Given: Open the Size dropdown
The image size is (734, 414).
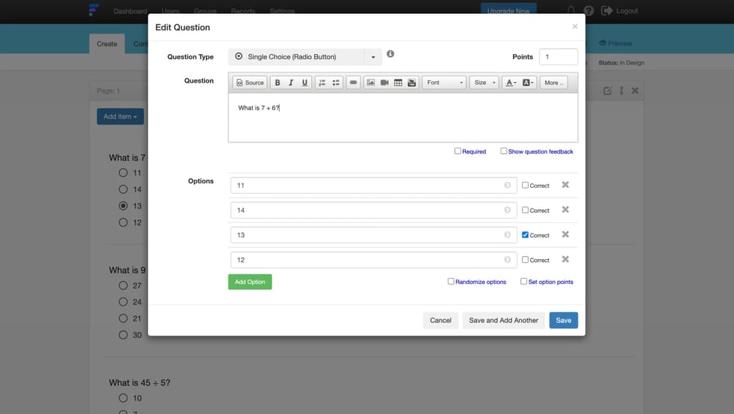Looking at the screenshot, I should click(x=484, y=82).
